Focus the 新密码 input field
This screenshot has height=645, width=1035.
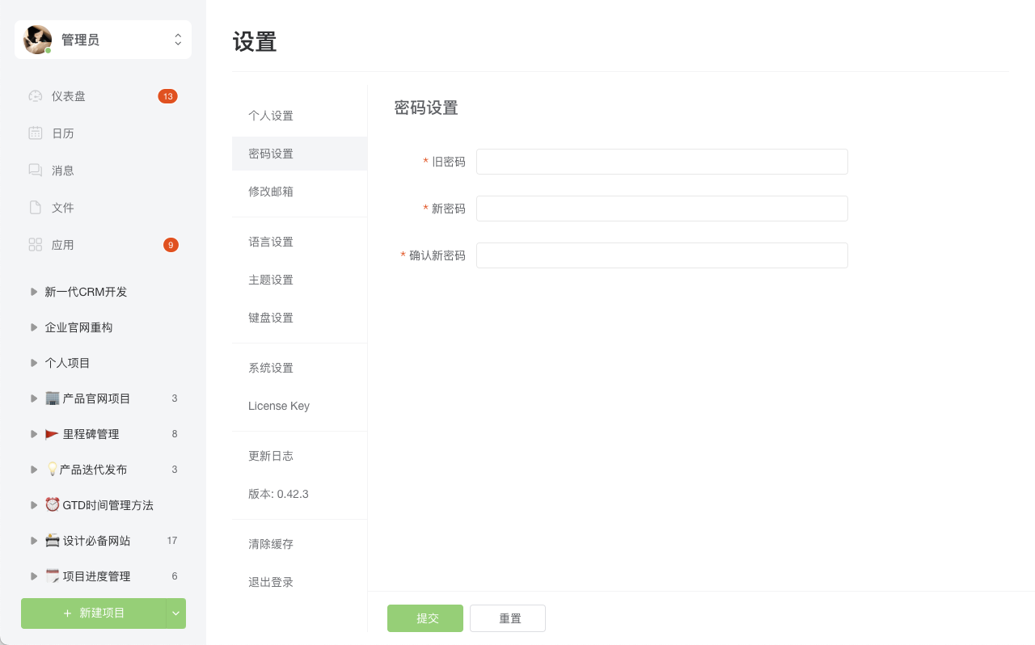pyautogui.click(x=662, y=209)
